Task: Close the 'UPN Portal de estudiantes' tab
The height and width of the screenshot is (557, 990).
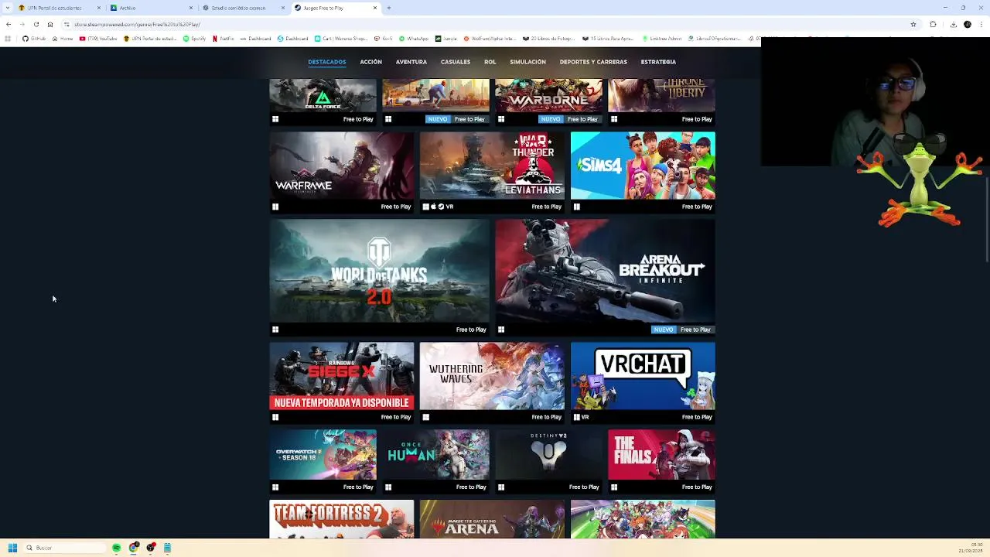Action: pos(99,8)
